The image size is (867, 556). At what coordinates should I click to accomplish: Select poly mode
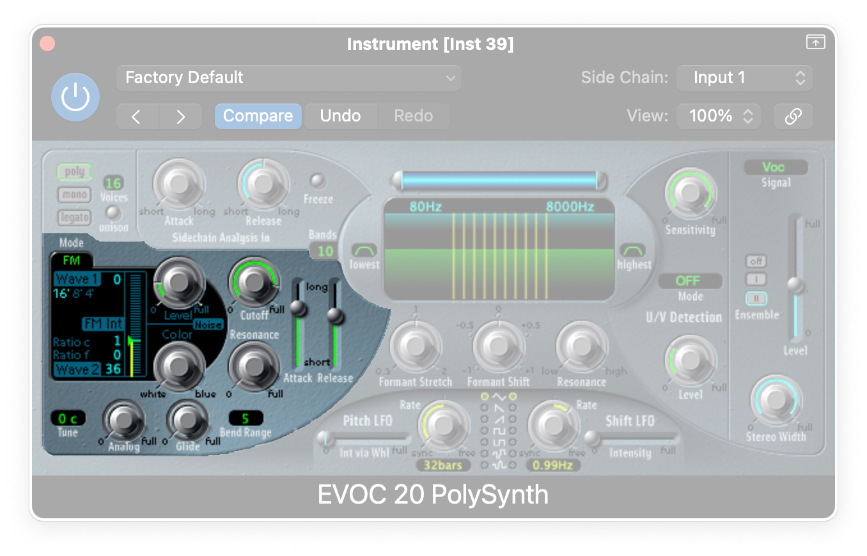[75, 172]
